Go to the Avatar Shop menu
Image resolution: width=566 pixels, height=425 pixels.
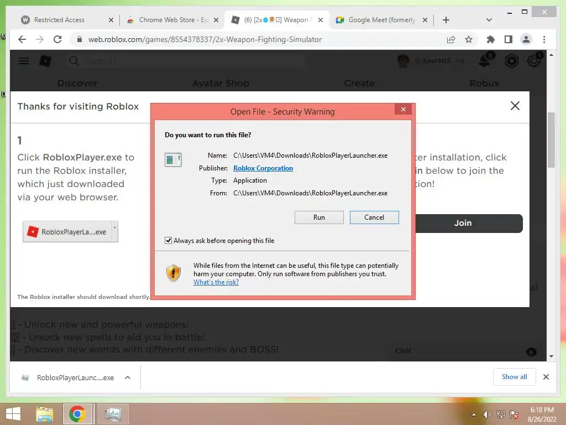point(221,83)
